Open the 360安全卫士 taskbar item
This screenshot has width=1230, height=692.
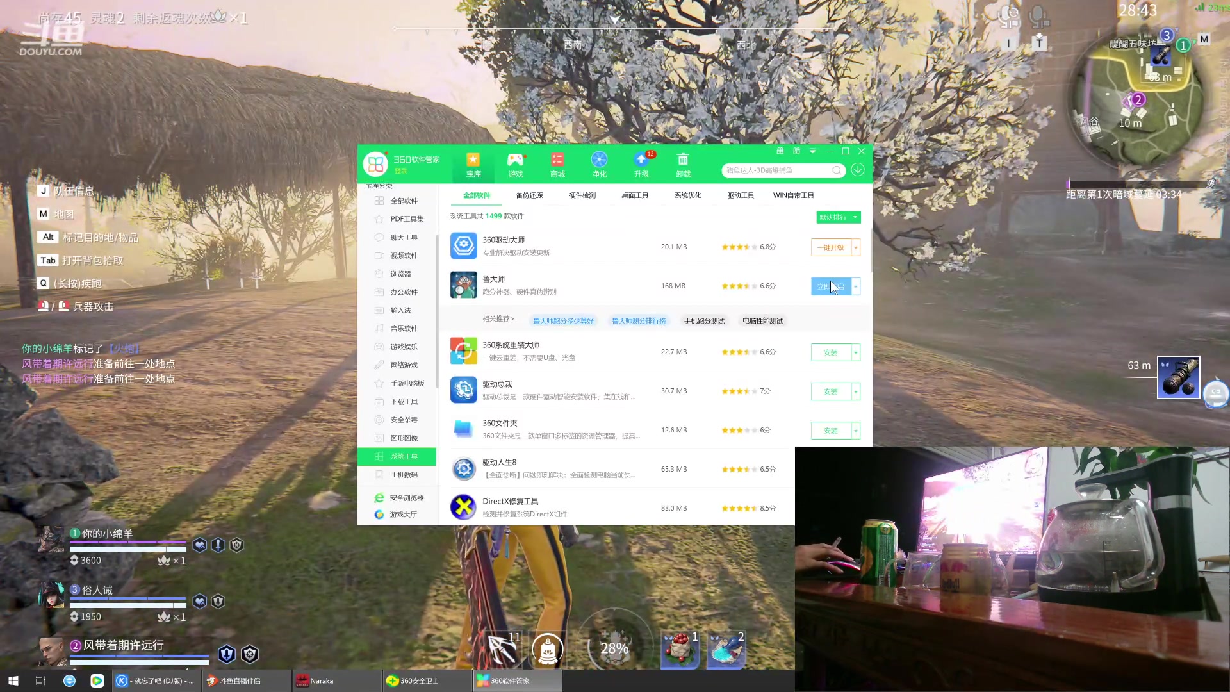click(x=427, y=680)
